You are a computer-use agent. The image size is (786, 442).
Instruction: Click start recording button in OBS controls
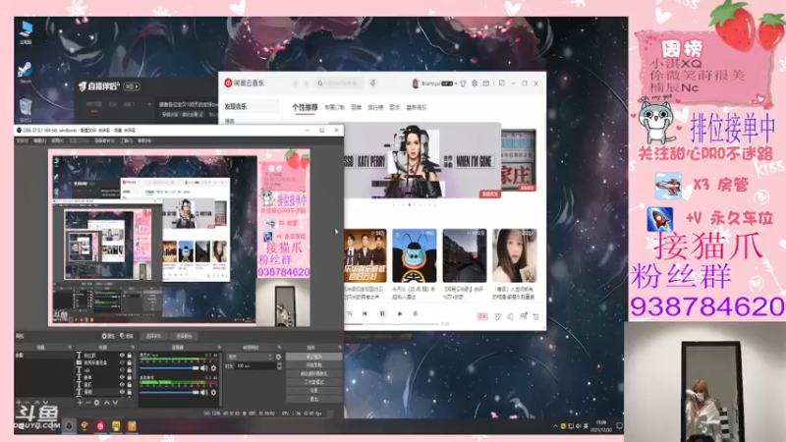coord(313,365)
